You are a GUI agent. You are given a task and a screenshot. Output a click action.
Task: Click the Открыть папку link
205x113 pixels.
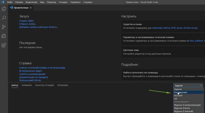tap(28, 24)
